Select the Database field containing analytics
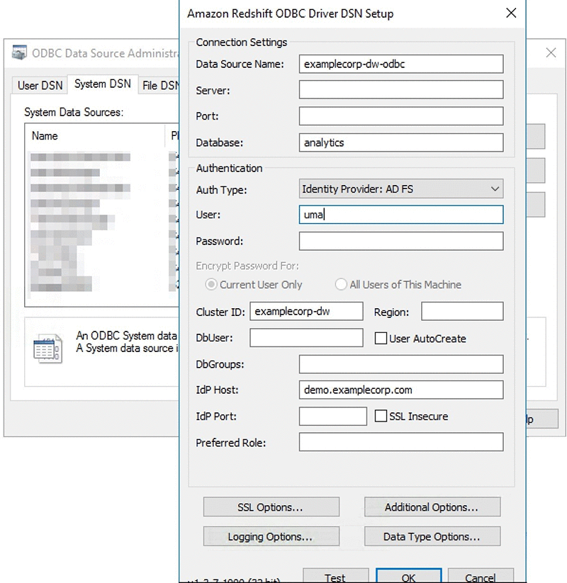Image resolution: width=567 pixels, height=583 pixels. [401, 142]
